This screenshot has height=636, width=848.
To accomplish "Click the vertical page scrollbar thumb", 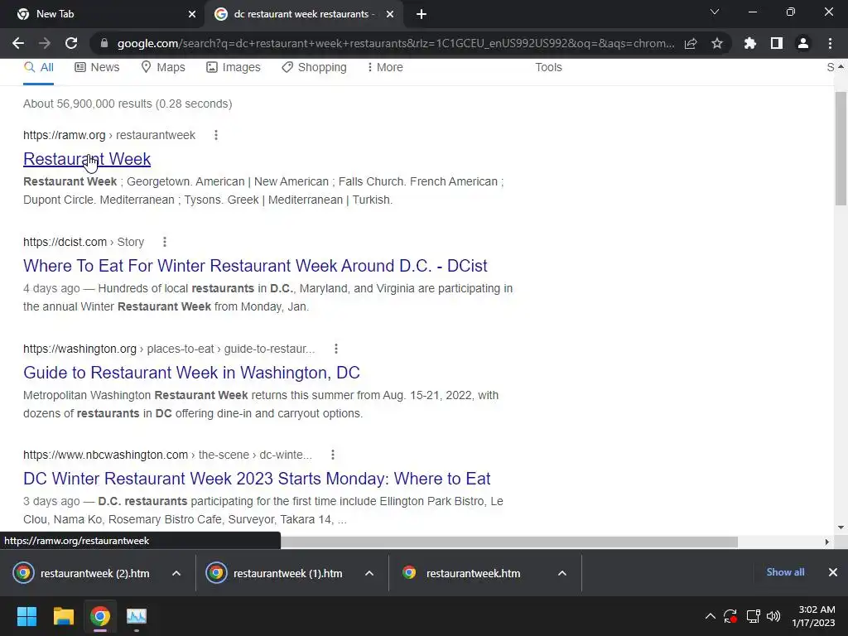I will click(841, 149).
